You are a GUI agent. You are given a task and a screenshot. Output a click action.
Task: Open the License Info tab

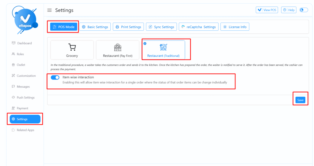click(235, 27)
